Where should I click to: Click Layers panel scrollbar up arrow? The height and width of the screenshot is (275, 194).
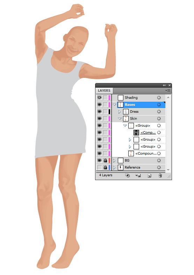click(x=168, y=97)
